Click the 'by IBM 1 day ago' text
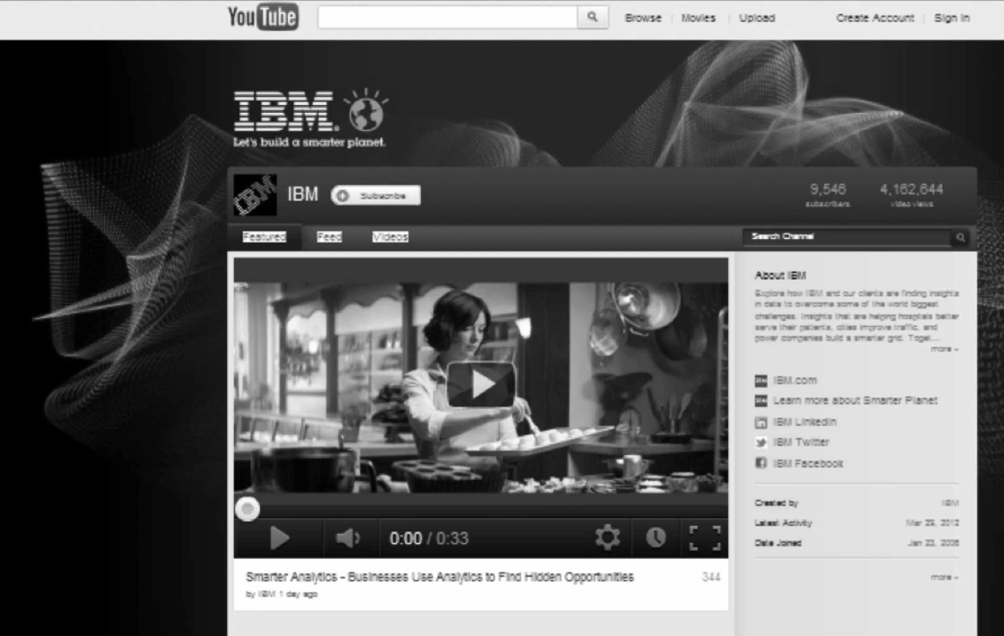 coord(281,594)
